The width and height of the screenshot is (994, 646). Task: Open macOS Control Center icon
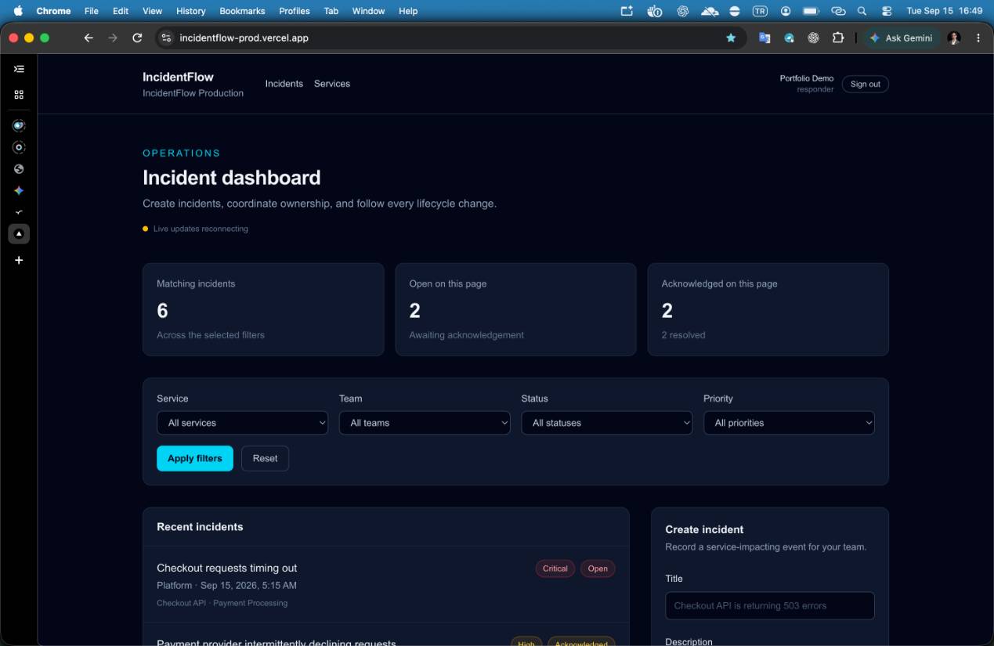click(x=887, y=11)
